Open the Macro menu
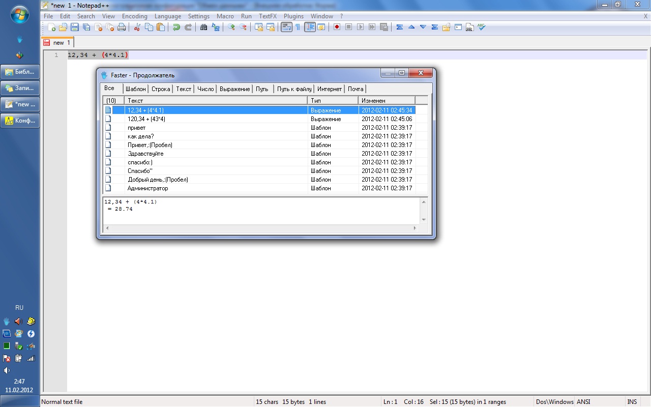 pyautogui.click(x=225, y=16)
